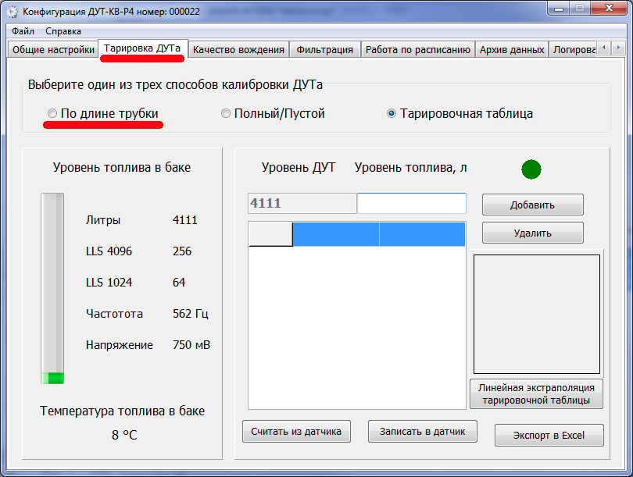Screen dimensions: 633x477
Task: Click the application gear icon in title bar
Action: (x=13, y=12)
